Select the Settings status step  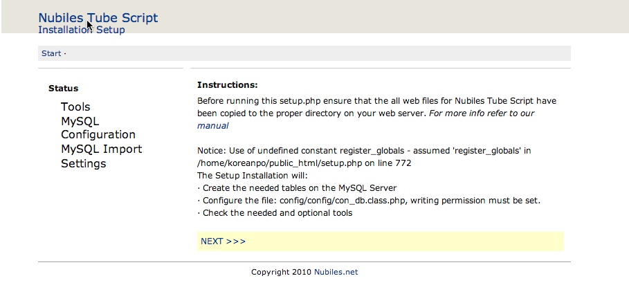pyautogui.click(x=84, y=163)
